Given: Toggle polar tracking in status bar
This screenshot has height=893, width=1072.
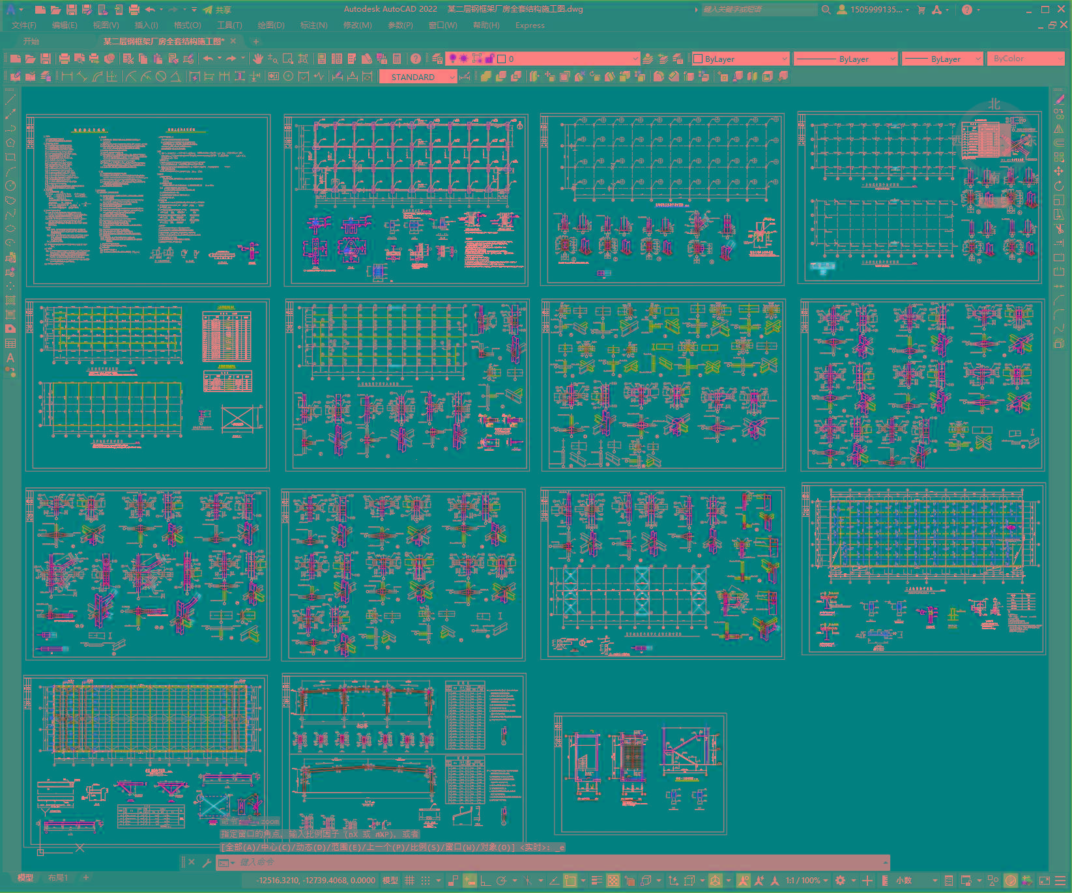Looking at the screenshot, I should tap(501, 881).
